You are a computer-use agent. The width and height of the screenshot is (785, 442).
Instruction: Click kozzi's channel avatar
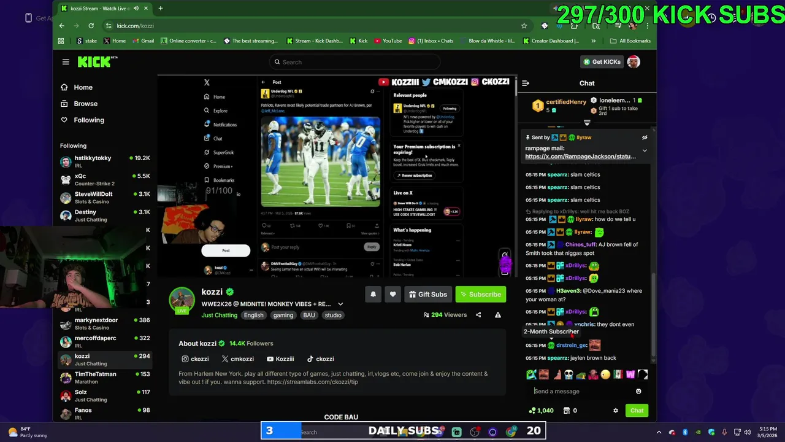[182, 300]
